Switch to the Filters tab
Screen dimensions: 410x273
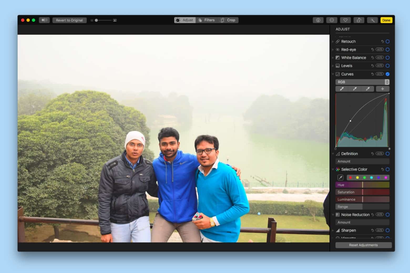[207, 20]
